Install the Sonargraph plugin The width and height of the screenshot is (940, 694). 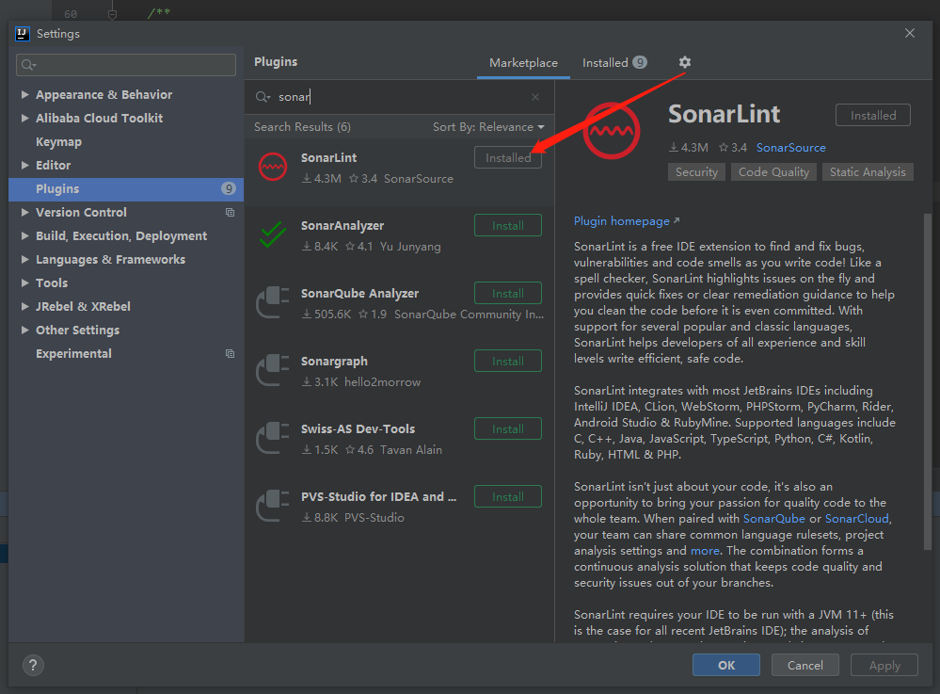coord(508,361)
